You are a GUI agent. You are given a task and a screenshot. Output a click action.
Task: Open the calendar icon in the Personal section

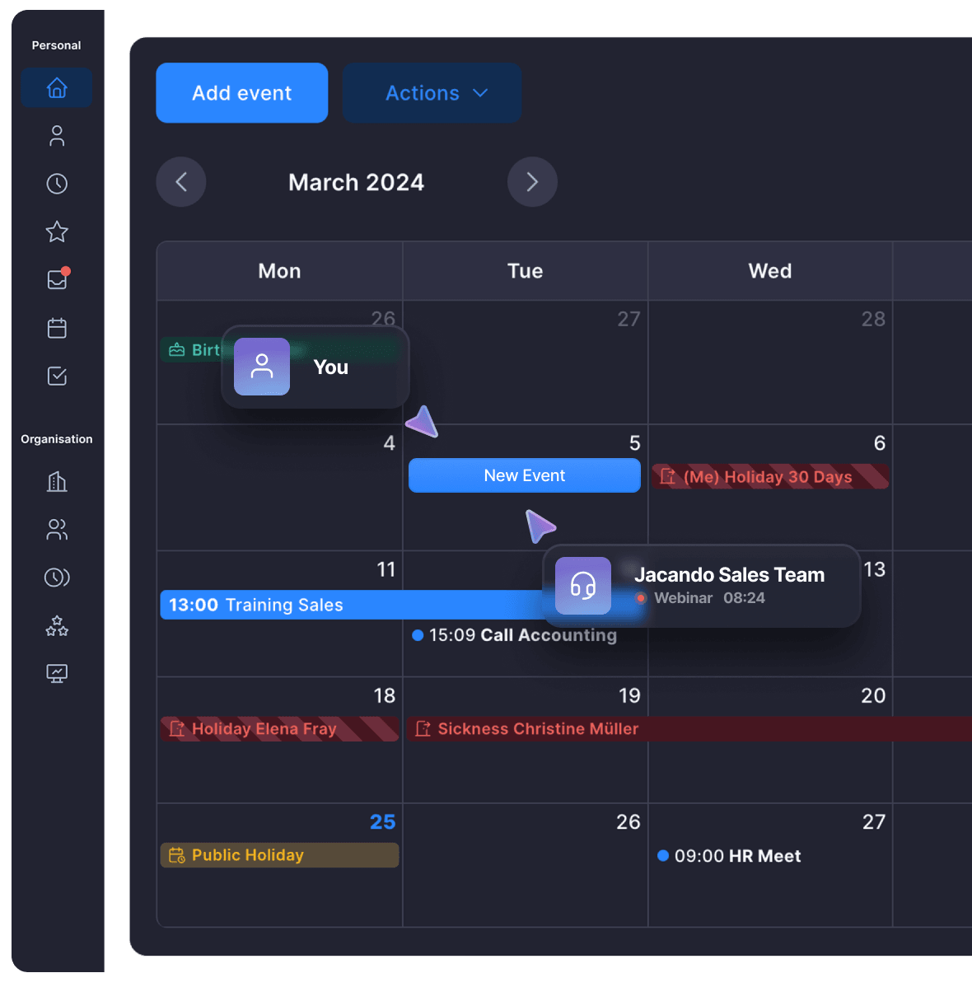tap(56, 327)
